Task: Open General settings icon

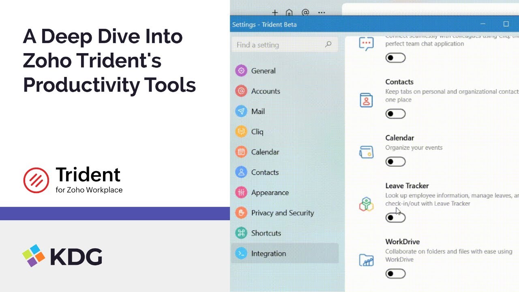Action: pyautogui.click(x=241, y=71)
